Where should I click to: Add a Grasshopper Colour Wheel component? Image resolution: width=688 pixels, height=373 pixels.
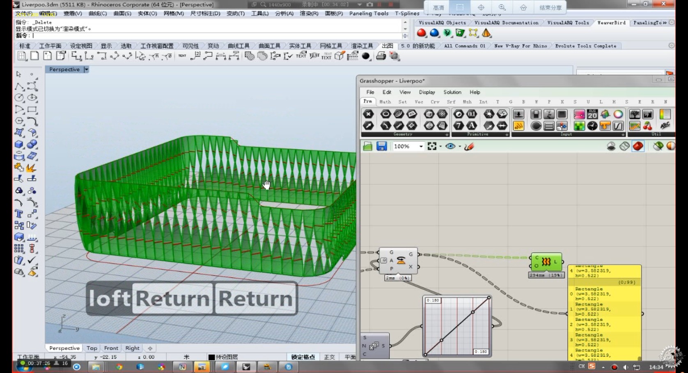pos(618,114)
